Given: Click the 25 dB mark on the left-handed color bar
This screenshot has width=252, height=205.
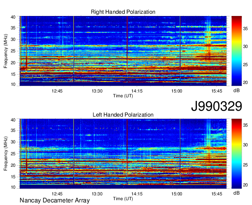Looking at the screenshot, I should tap(245, 165).
